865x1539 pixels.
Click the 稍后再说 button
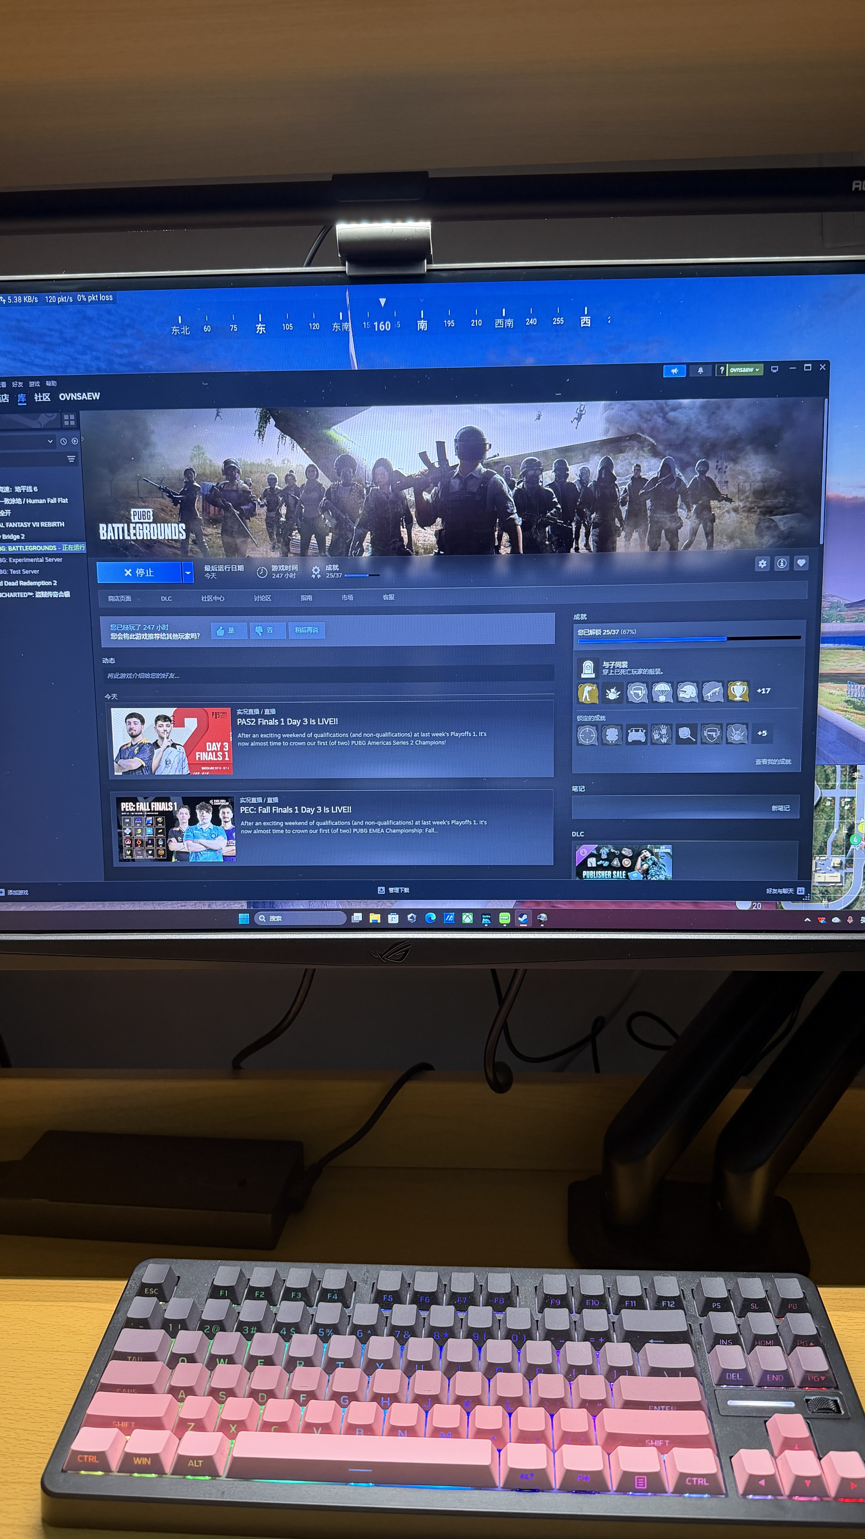307,630
